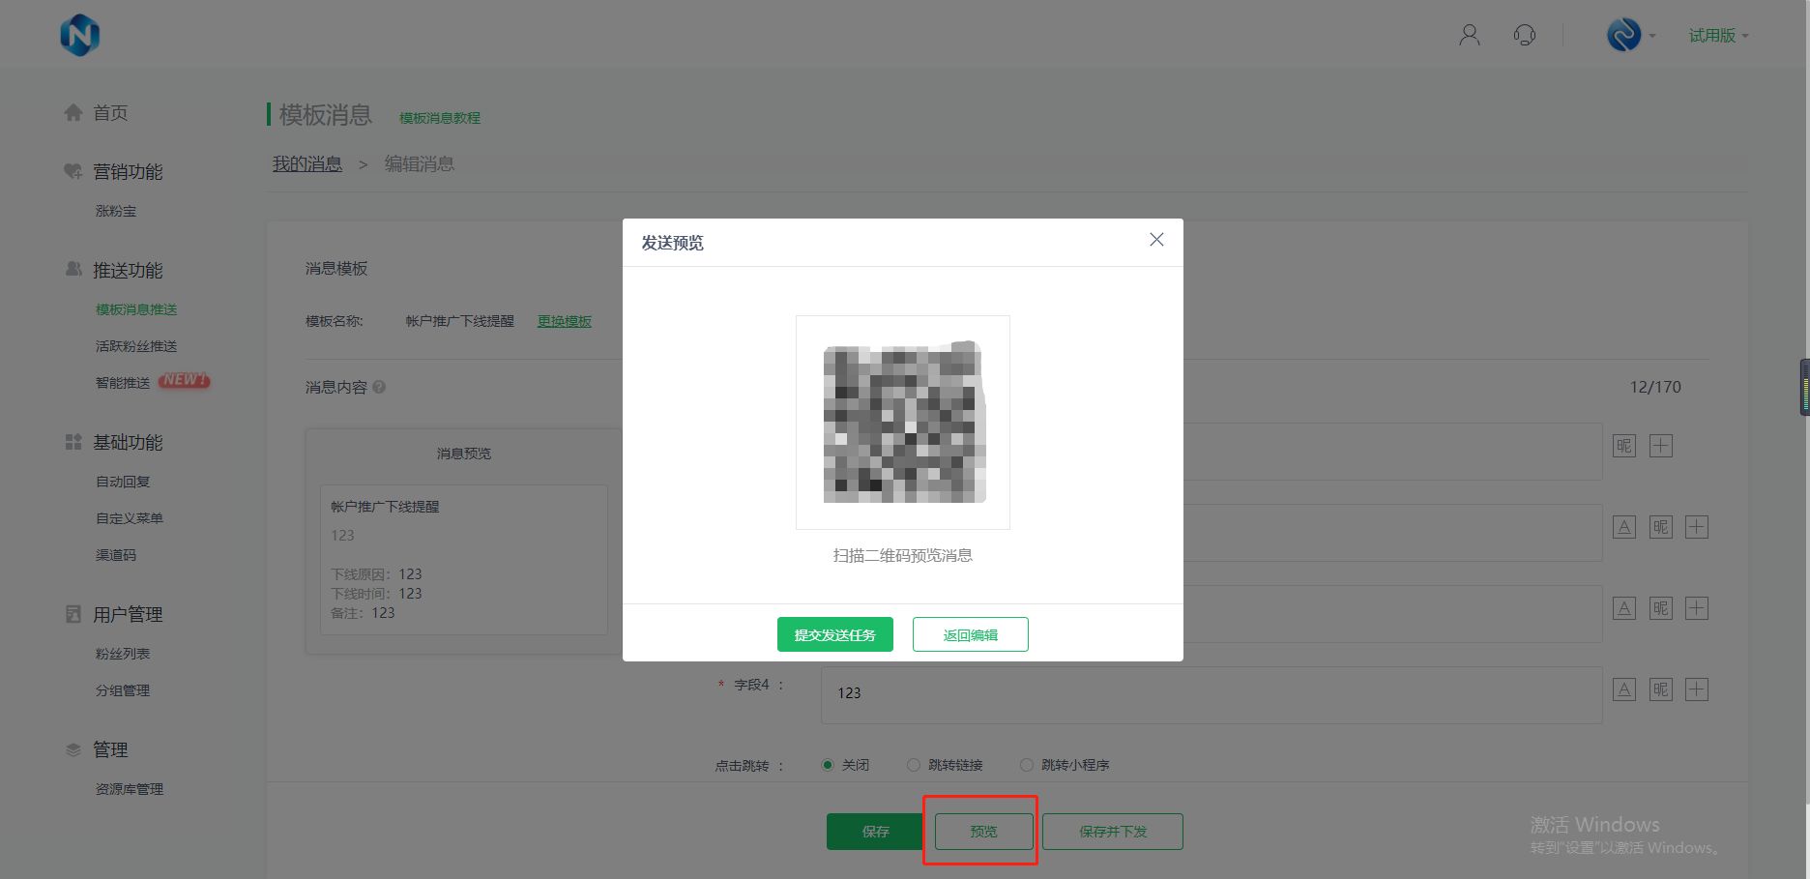1810x879 pixels.
Task: Click the 昵 nickname insert icon beside 字段4
Action: point(1659,689)
